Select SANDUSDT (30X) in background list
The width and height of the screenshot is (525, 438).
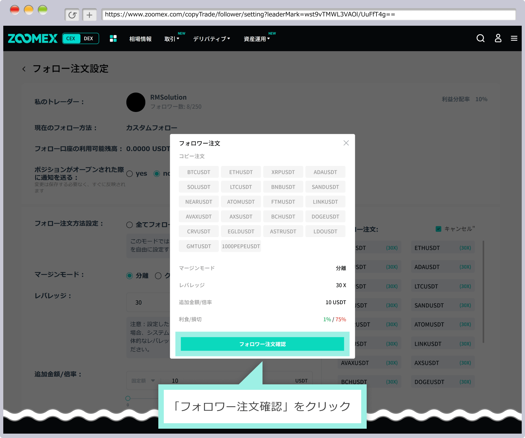click(442, 305)
